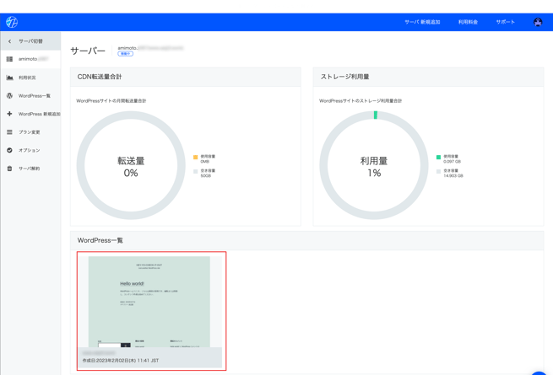This screenshot has width=553, height=375.
Task: Click the back chevron beside サーバ切替
Action: click(9, 41)
